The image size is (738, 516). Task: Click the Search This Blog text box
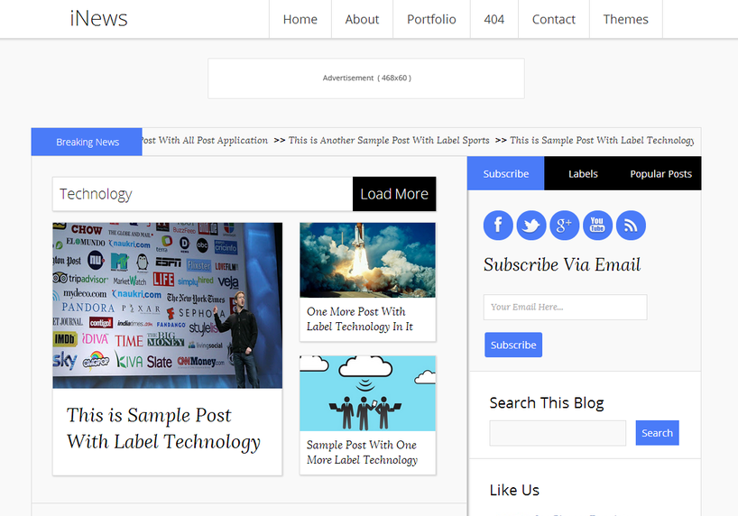point(558,433)
